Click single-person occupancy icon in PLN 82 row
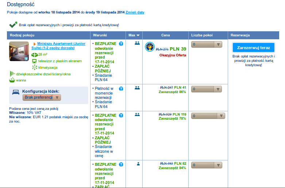285x188 pixels. click(x=138, y=164)
